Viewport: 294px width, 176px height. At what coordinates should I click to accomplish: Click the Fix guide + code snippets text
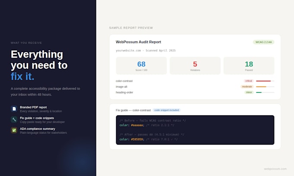click(x=37, y=118)
